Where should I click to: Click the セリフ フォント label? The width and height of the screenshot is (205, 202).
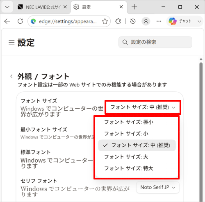pyautogui.click(x=39, y=181)
